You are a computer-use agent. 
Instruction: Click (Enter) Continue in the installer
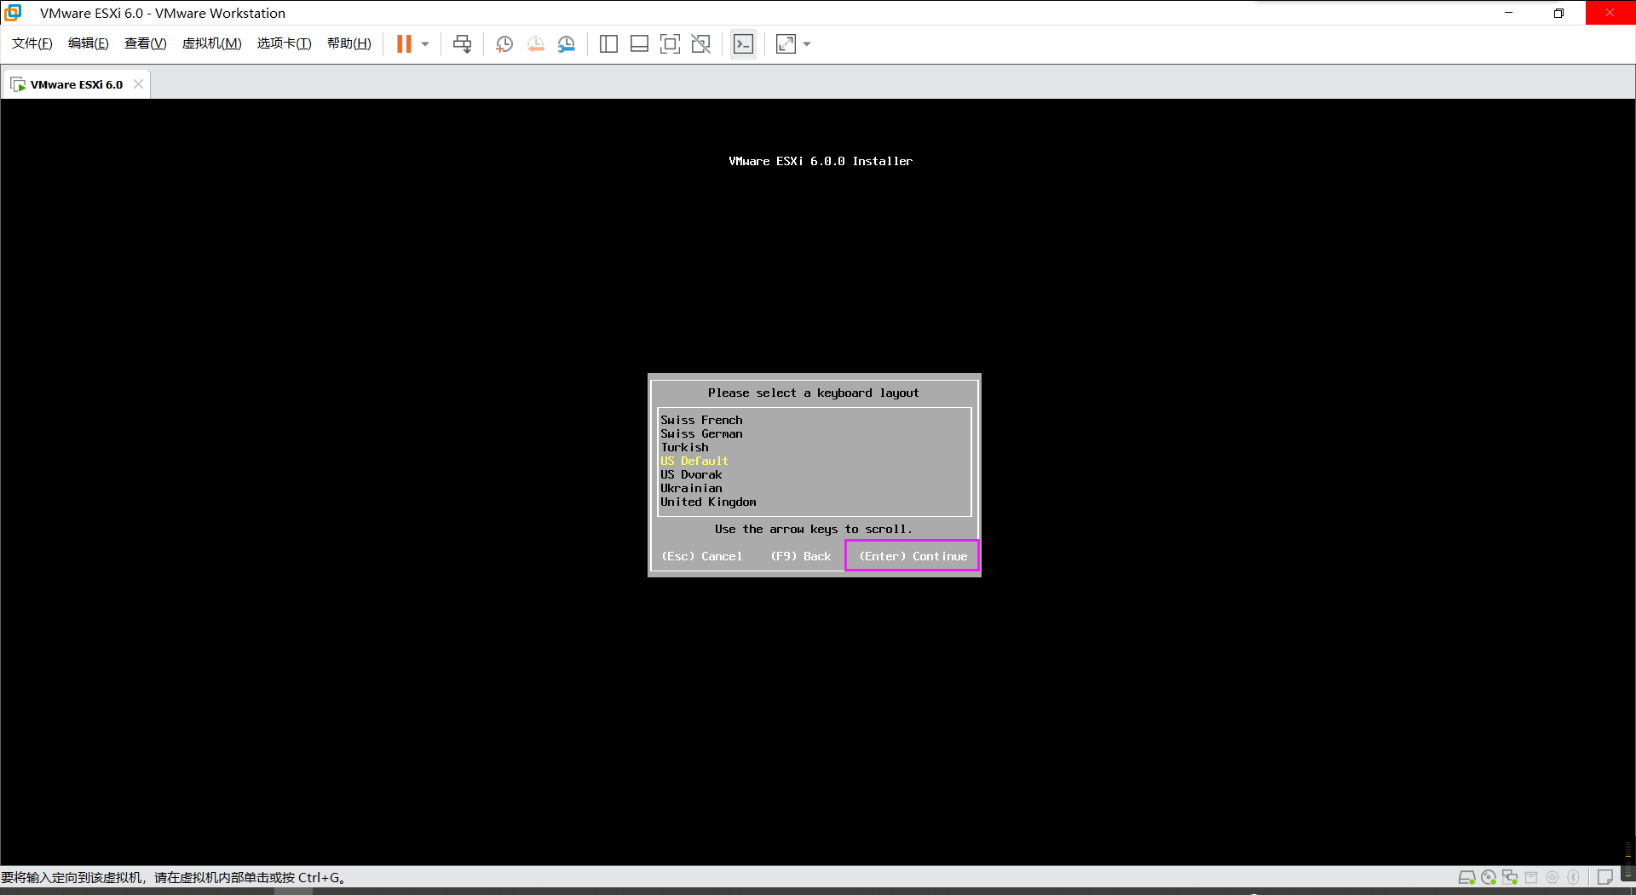coord(913,556)
